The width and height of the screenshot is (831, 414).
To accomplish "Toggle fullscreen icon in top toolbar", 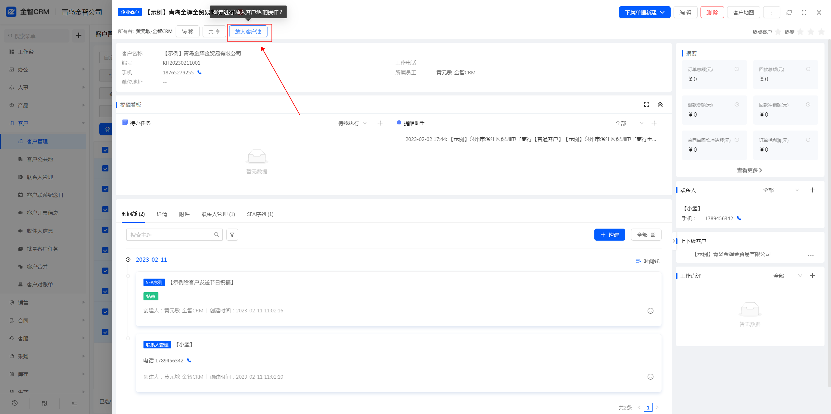I will pyautogui.click(x=804, y=12).
